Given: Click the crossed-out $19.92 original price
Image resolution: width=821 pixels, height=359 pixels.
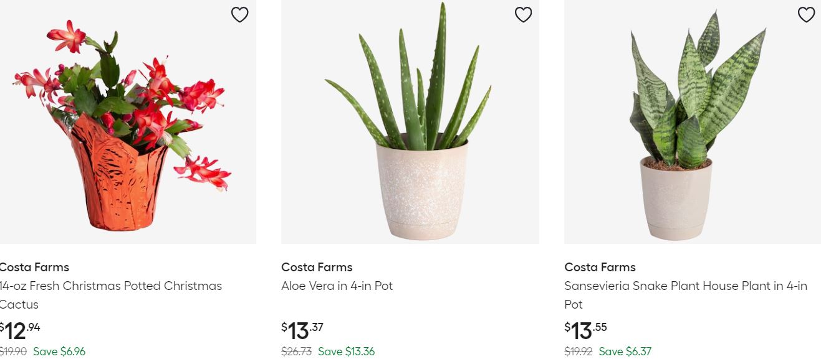Looking at the screenshot, I should [x=579, y=352].
